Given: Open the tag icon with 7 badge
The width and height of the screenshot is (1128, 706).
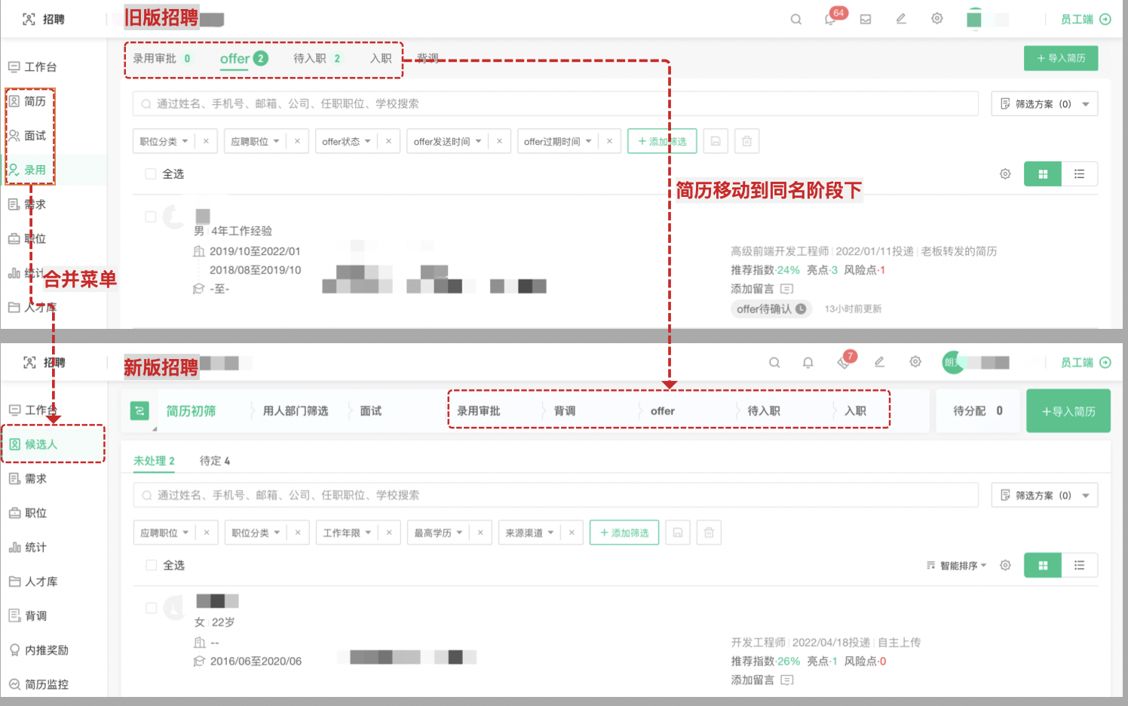Looking at the screenshot, I should 844,361.
